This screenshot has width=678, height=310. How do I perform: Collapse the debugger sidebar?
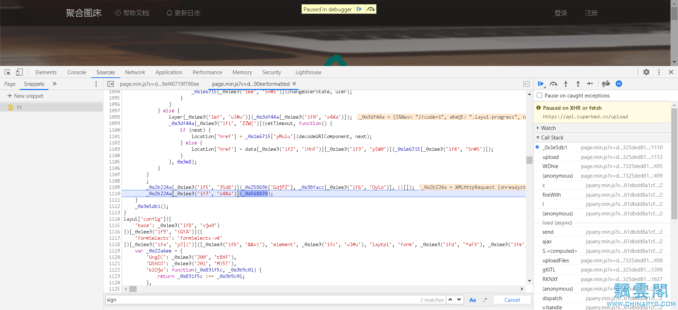click(x=526, y=84)
